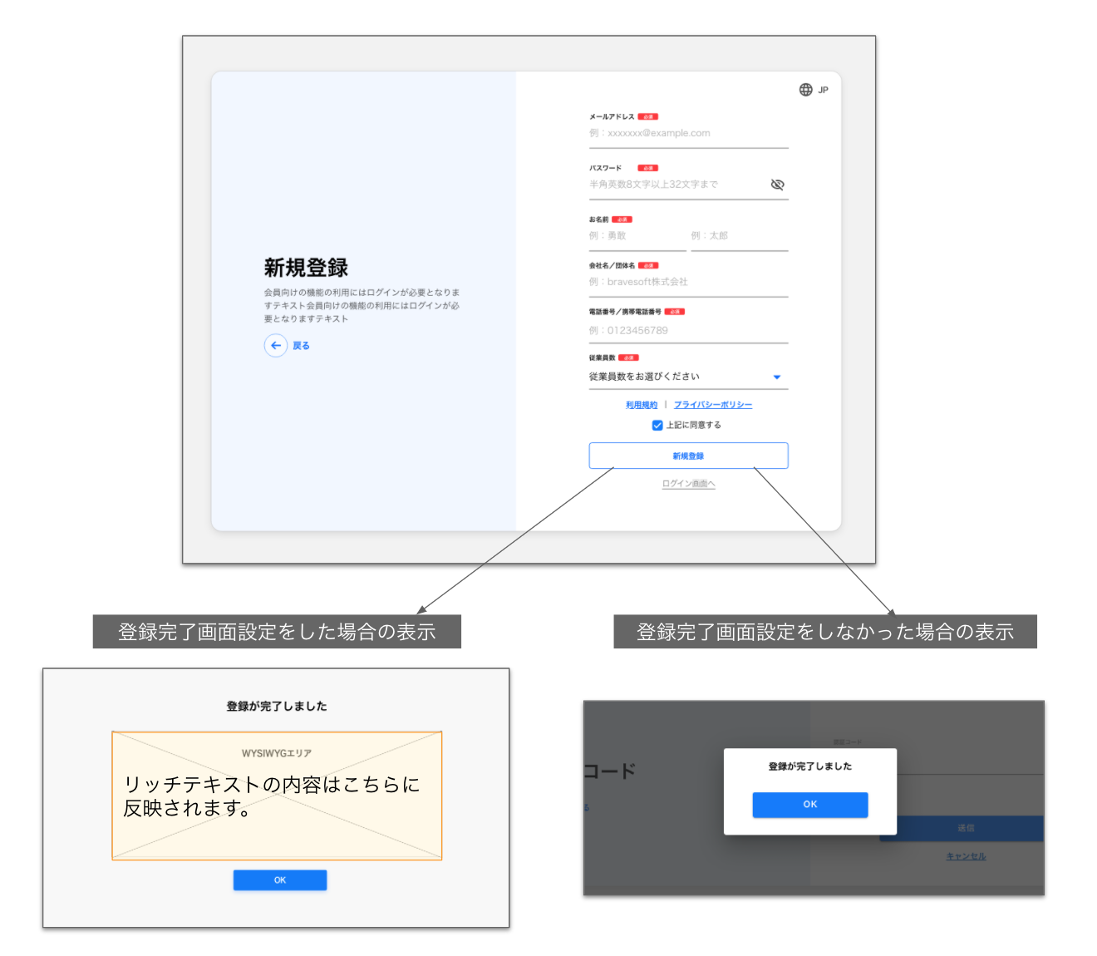Click the dimmed 送信 button
The height and width of the screenshot is (956, 1097).
click(962, 828)
